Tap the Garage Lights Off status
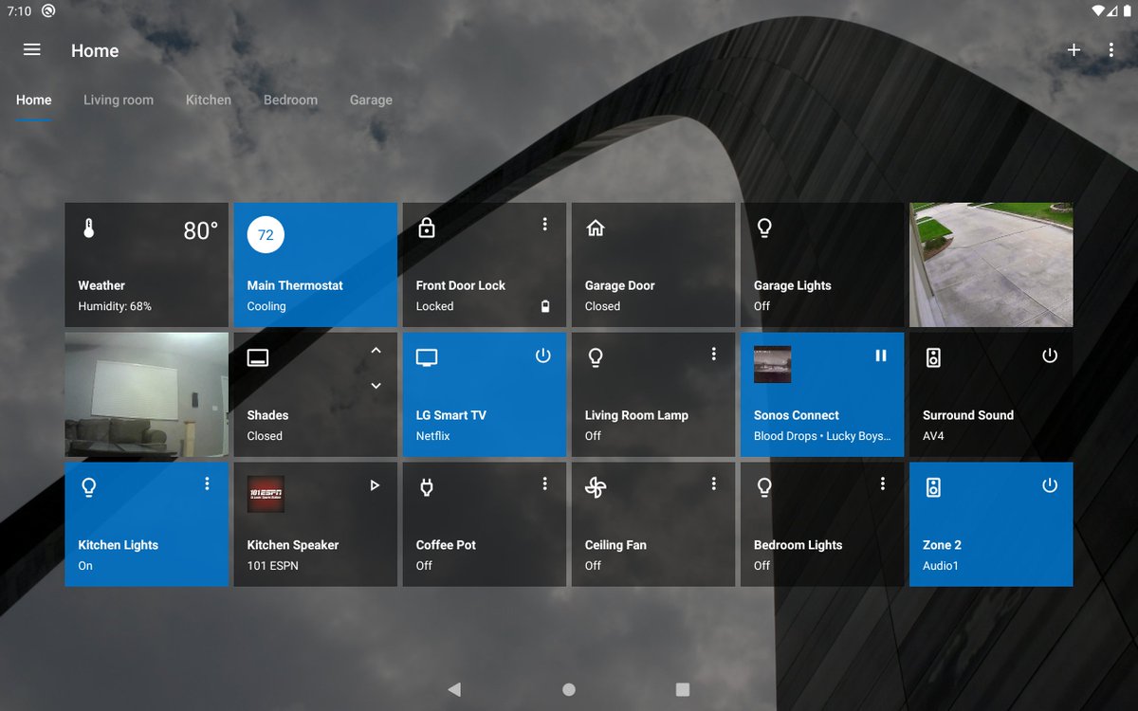1138x711 pixels. pos(762,306)
